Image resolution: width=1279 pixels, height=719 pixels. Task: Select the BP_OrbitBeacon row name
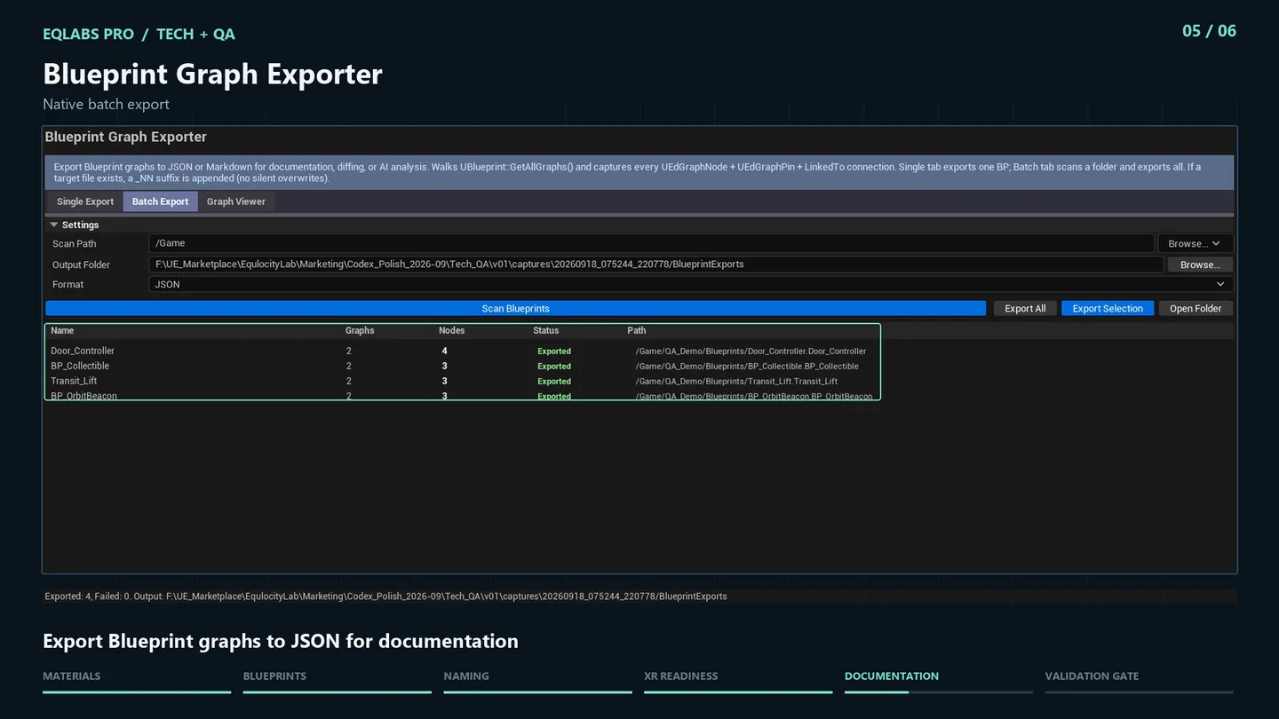pos(83,396)
